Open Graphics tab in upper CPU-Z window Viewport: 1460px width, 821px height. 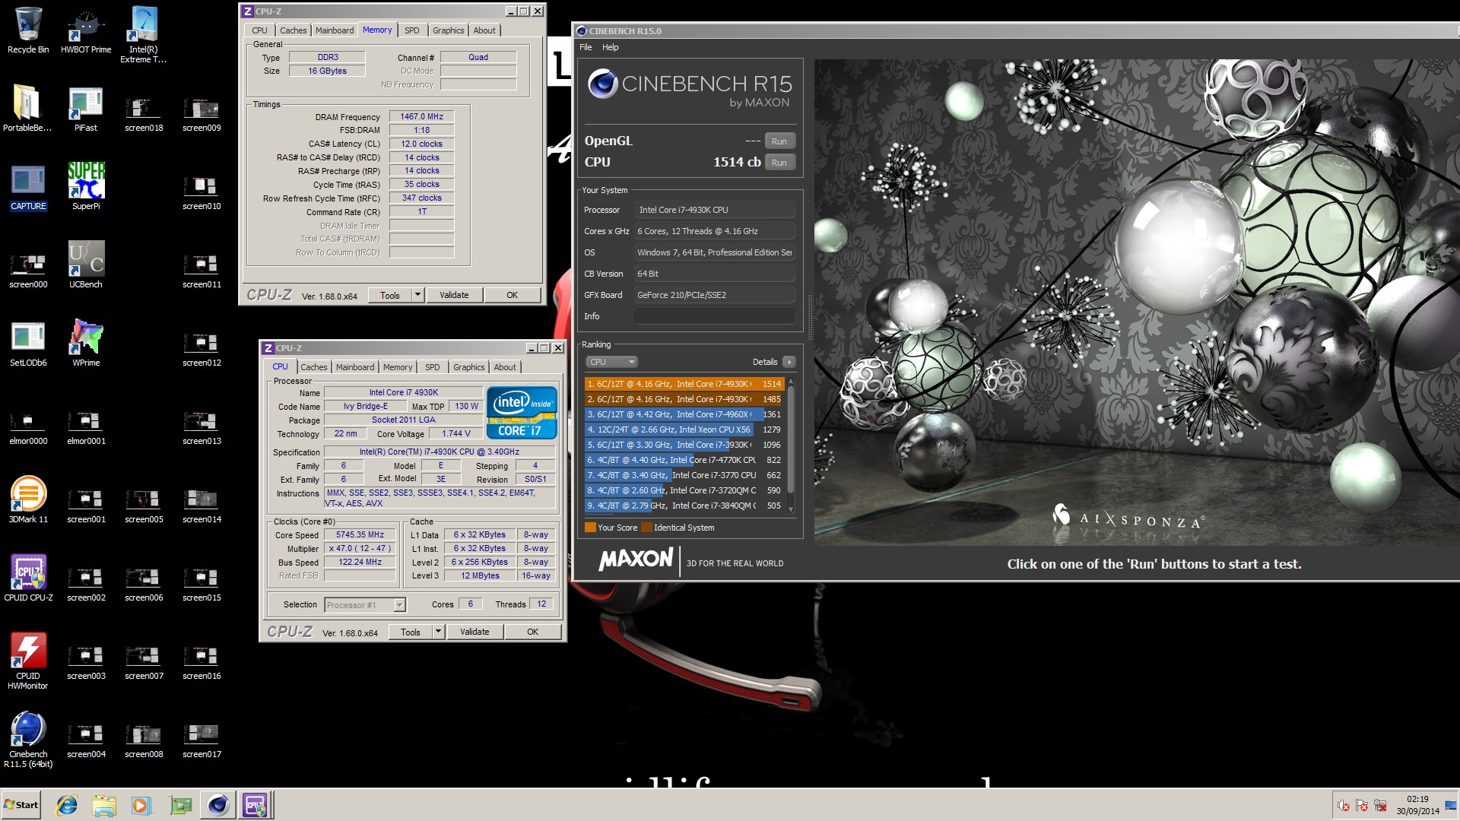click(448, 30)
